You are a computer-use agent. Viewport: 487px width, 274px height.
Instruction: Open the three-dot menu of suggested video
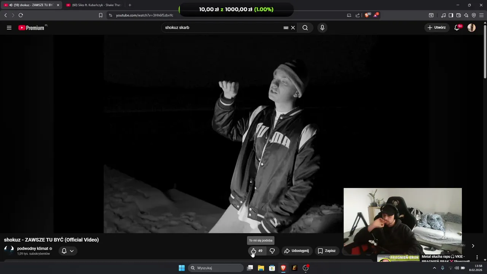point(477,258)
